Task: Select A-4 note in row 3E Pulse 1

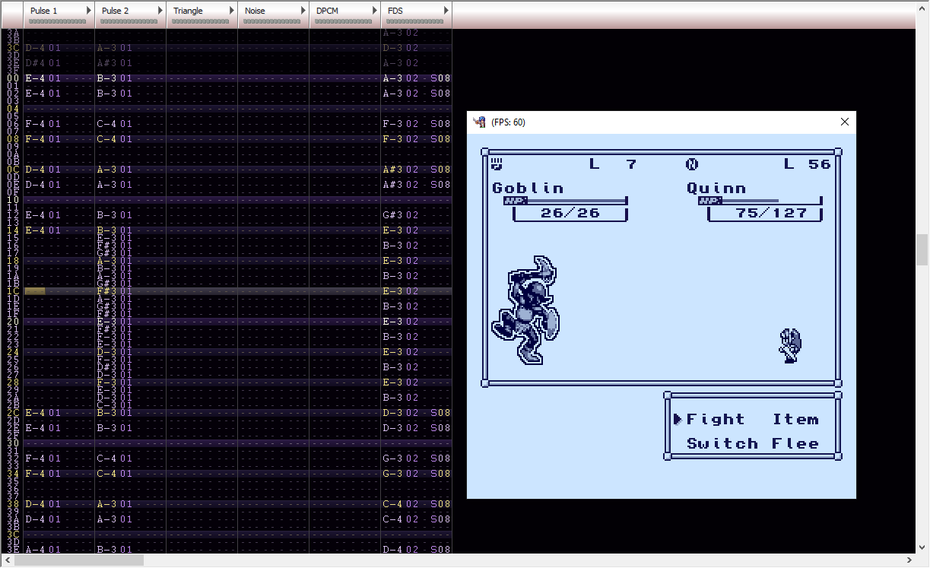Action: click(34, 550)
